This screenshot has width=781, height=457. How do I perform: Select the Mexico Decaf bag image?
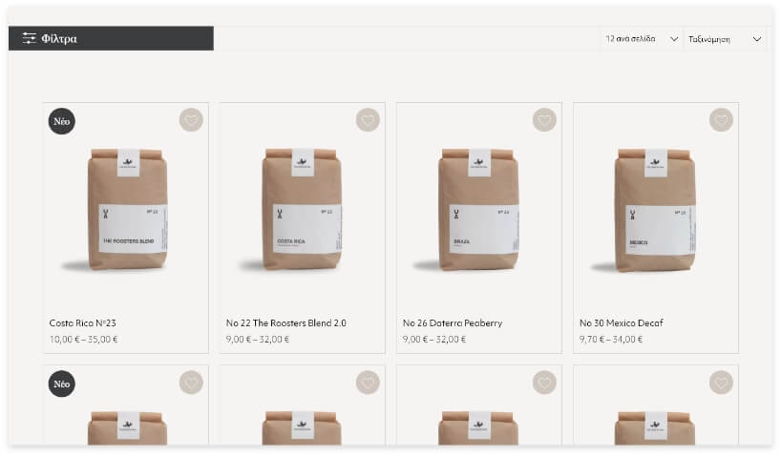pos(656,209)
